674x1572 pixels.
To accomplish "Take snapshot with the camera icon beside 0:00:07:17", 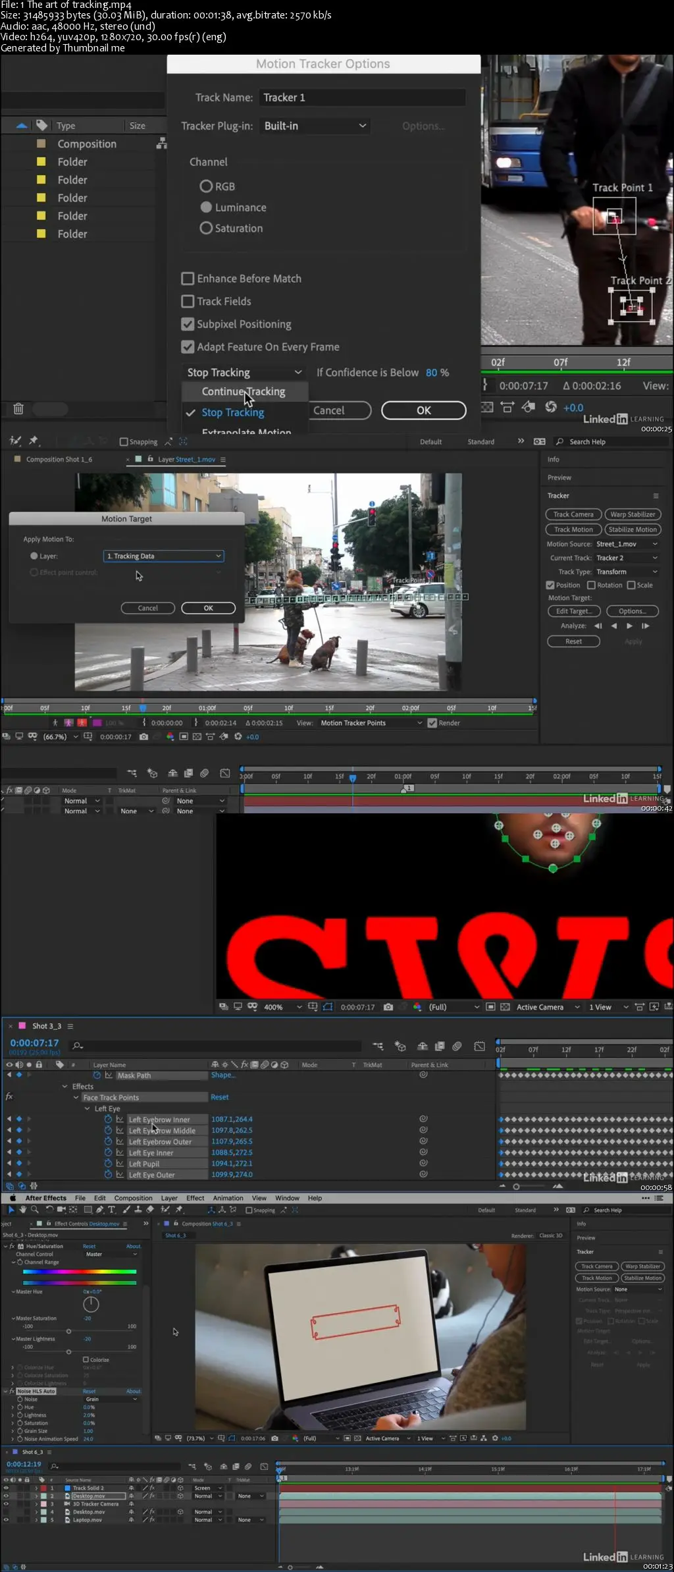I will [x=388, y=1007].
